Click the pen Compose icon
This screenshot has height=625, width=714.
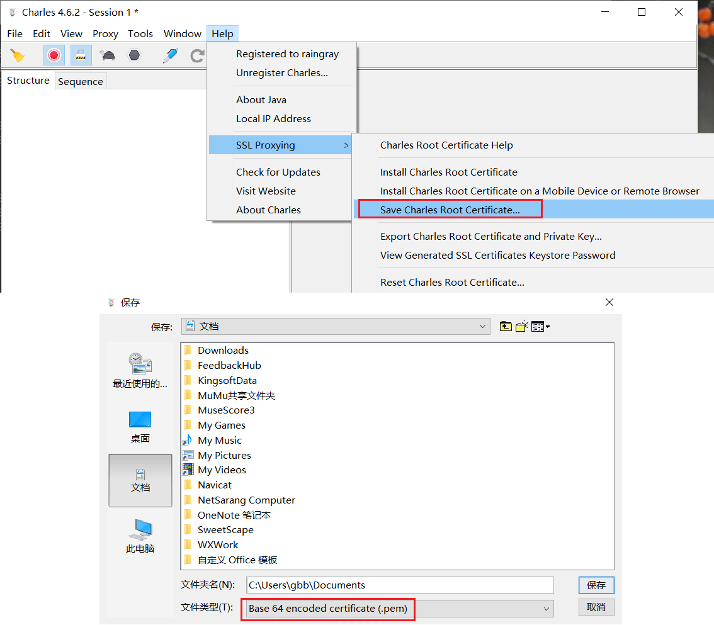pyautogui.click(x=170, y=55)
